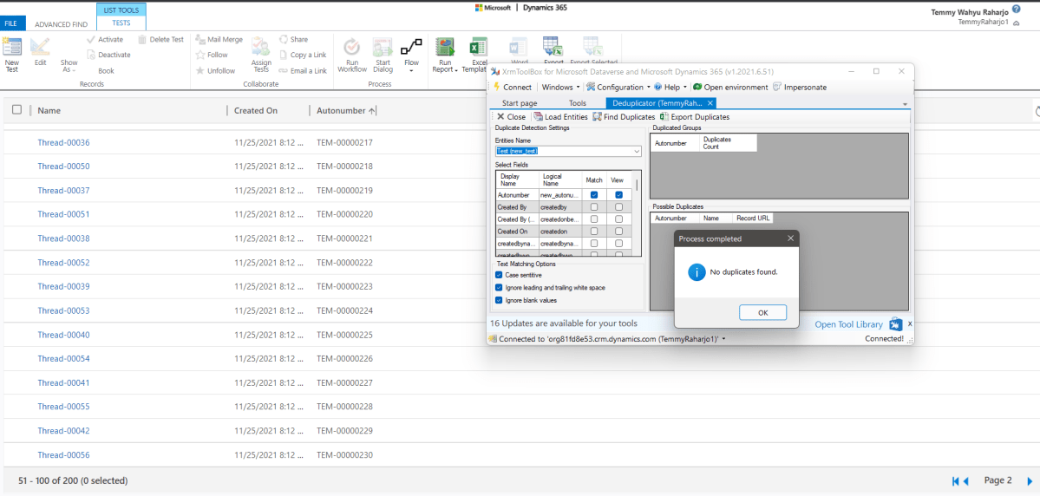Click the Export Duplicates icon
The width and height of the screenshot is (1040, 496).
664,117
